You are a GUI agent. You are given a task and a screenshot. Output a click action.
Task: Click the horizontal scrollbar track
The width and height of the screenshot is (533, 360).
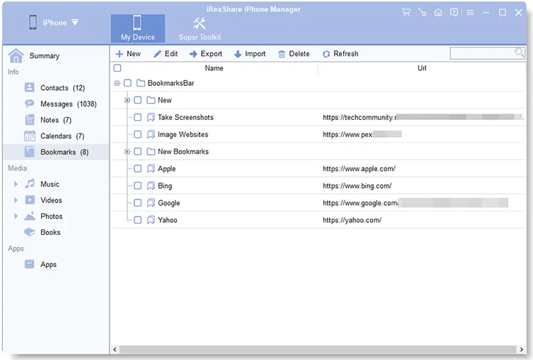[318, 349]
